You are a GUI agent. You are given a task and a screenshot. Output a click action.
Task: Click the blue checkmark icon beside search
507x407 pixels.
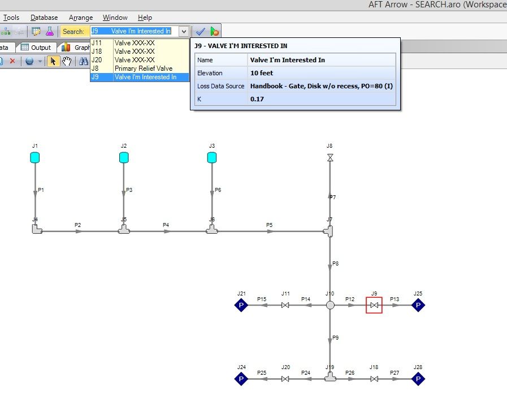(200, 32)
